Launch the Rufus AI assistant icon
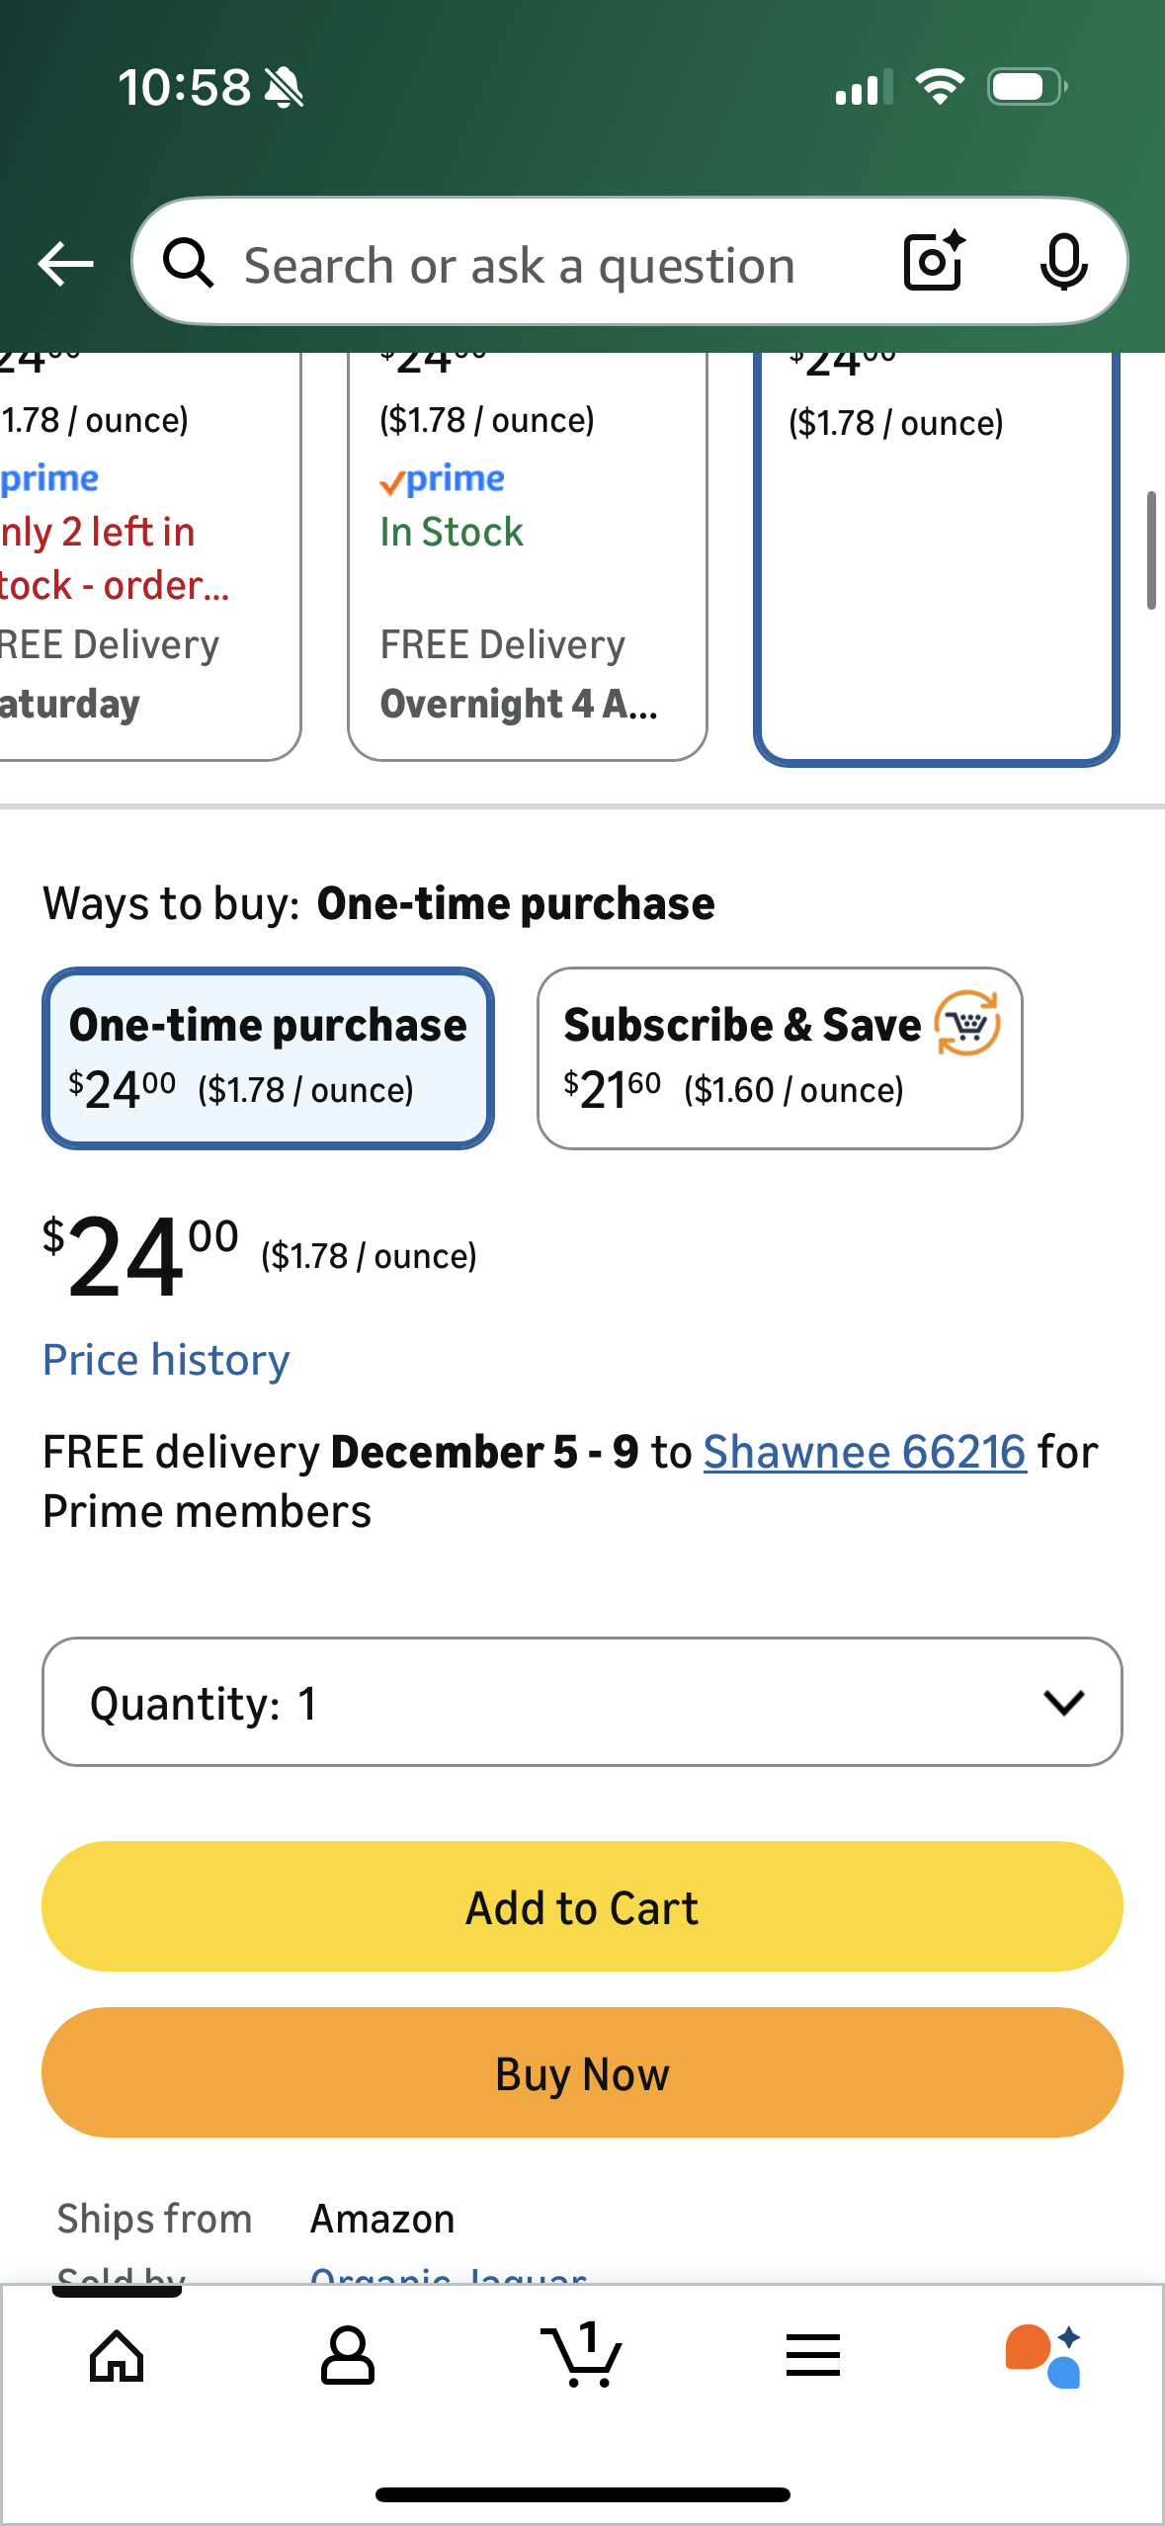 tap(1043, 2356)
